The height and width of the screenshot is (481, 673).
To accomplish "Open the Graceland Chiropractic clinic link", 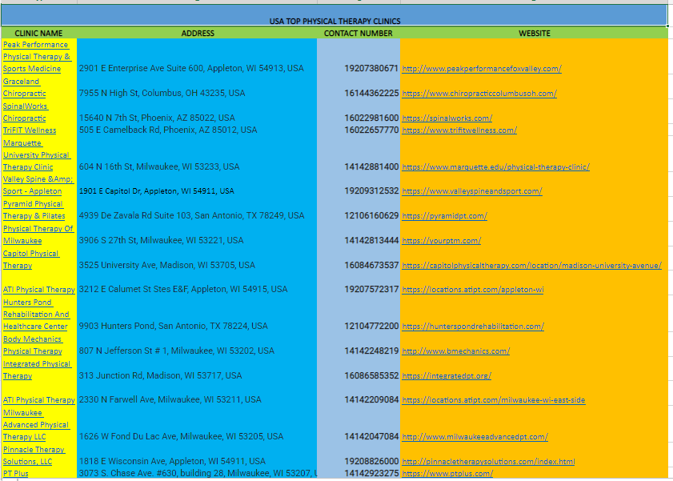I will pyautogui.click(x=25, y=87).
